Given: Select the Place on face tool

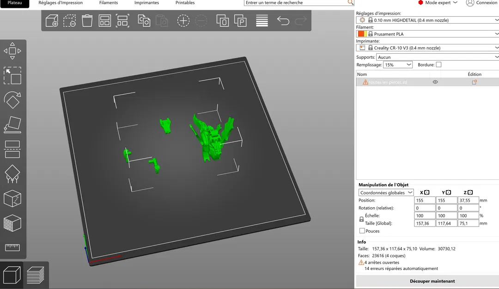Looking at the screenshot, I should click(x=12, y=124).
